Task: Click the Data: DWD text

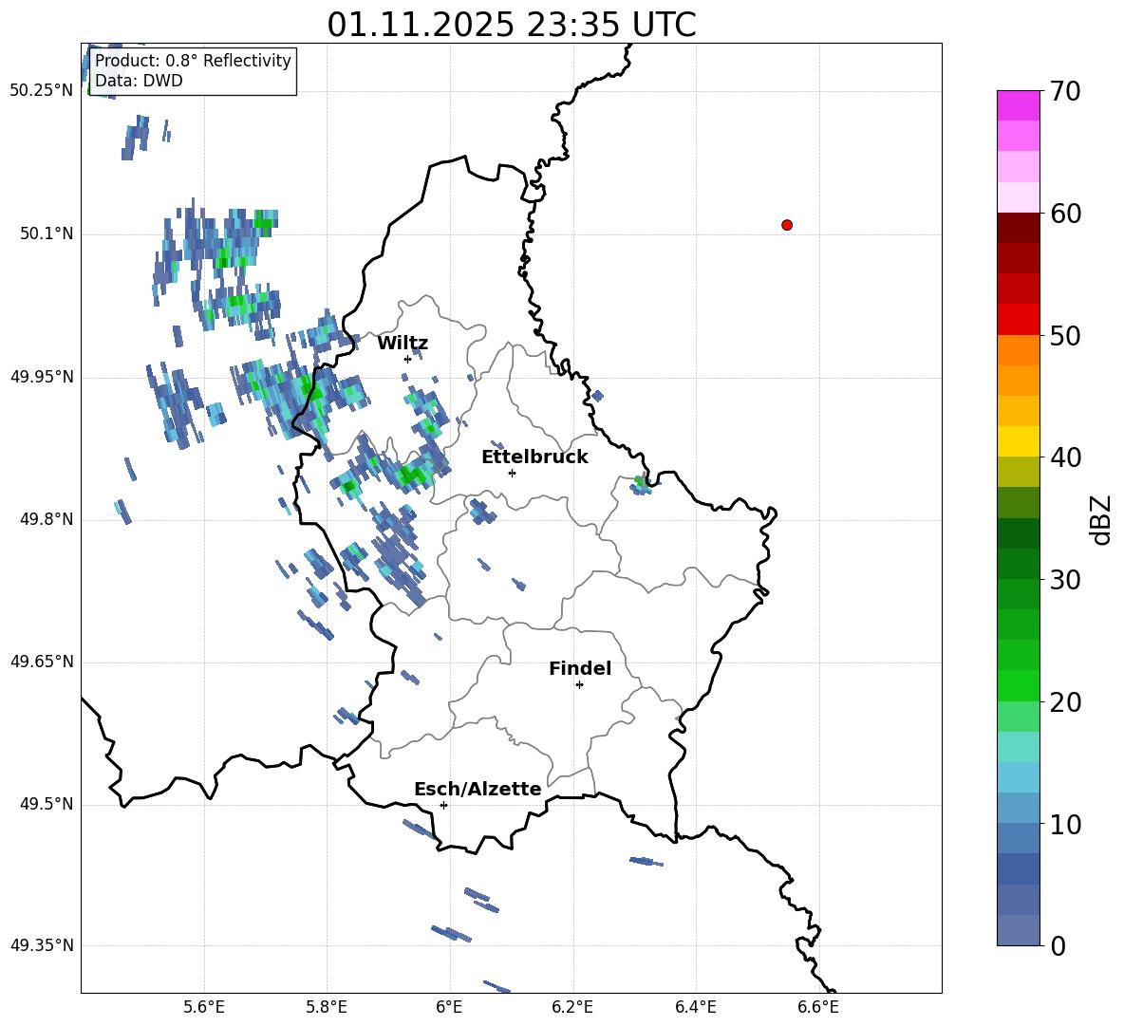Action: pos(139,81)
